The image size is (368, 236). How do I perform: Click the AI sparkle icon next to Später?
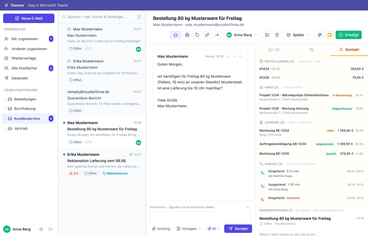click(320, 35)
